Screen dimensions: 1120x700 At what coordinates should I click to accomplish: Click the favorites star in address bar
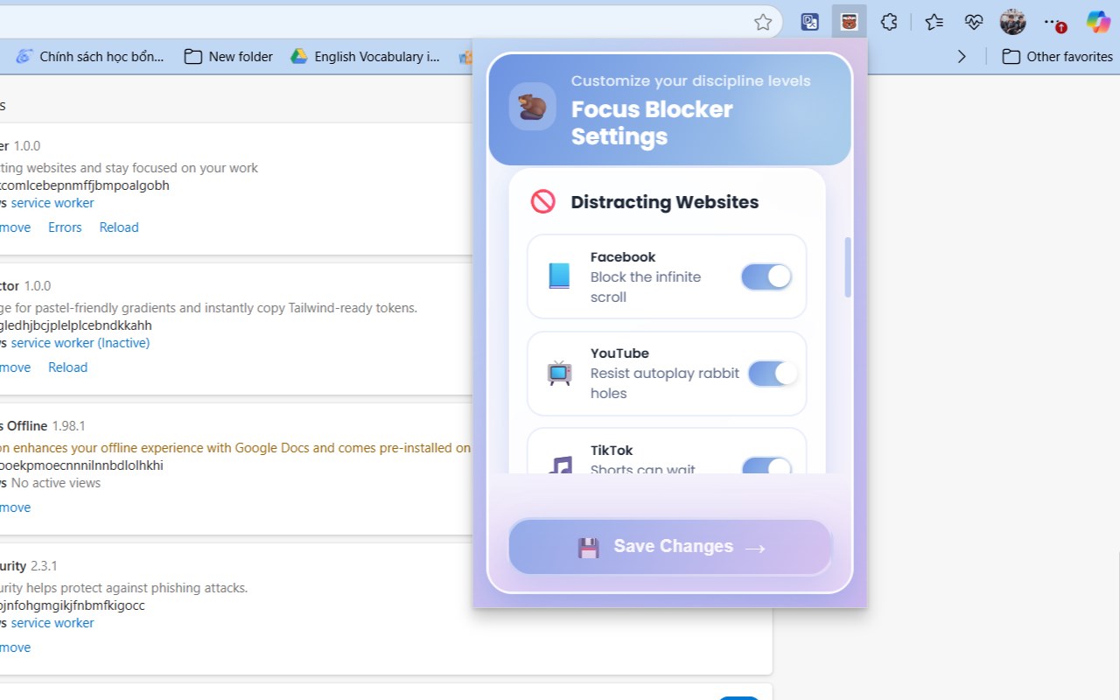coord(763,22)
